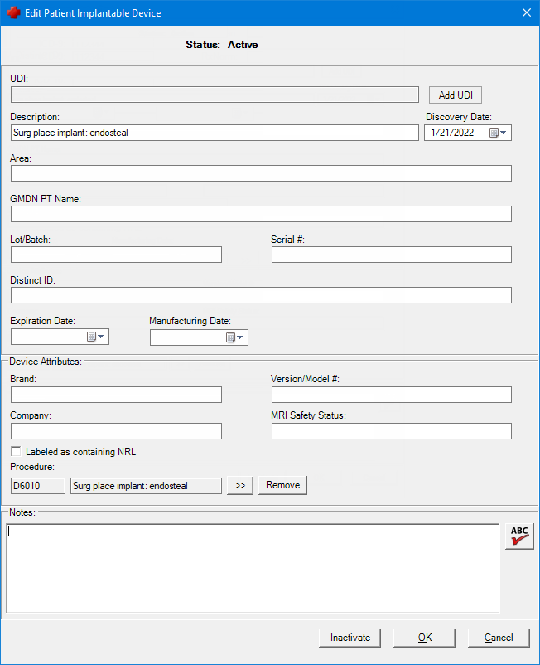Click inside the Notes text area
The height and width of the screenshot is (665, 540).
(253, 568)
